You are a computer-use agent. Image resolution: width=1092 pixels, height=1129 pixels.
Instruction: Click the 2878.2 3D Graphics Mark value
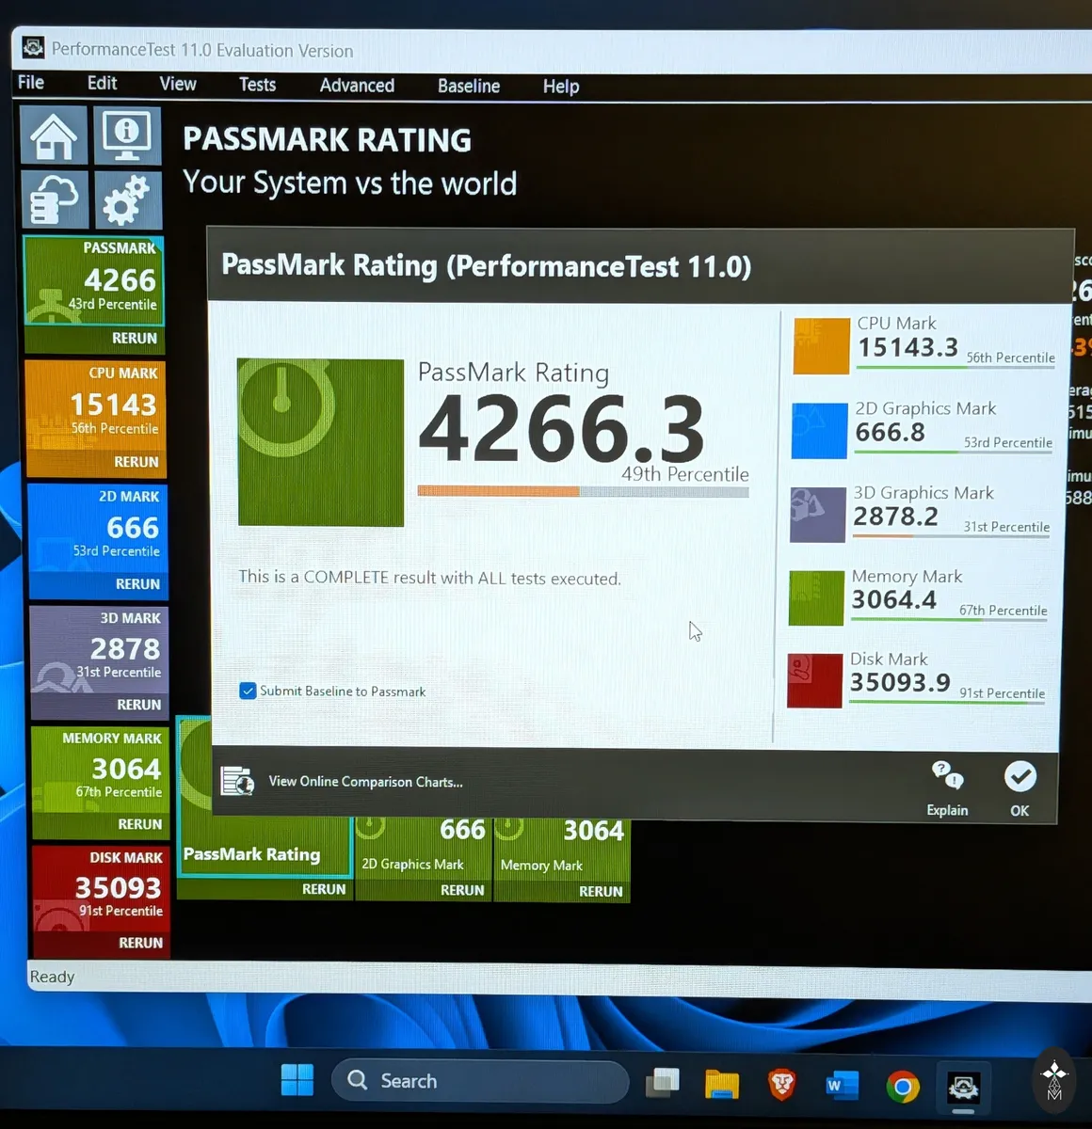coord(895,516)
